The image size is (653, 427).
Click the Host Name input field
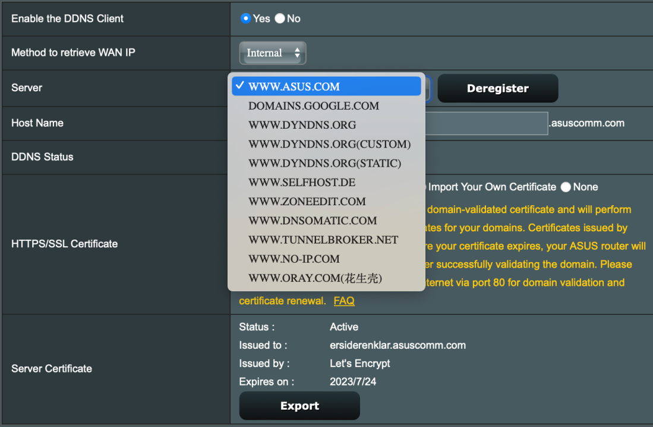tap(487, 123)
